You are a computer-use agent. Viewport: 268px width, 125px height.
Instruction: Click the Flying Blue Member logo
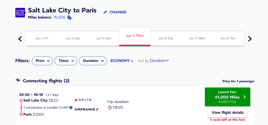coord(20,12)
